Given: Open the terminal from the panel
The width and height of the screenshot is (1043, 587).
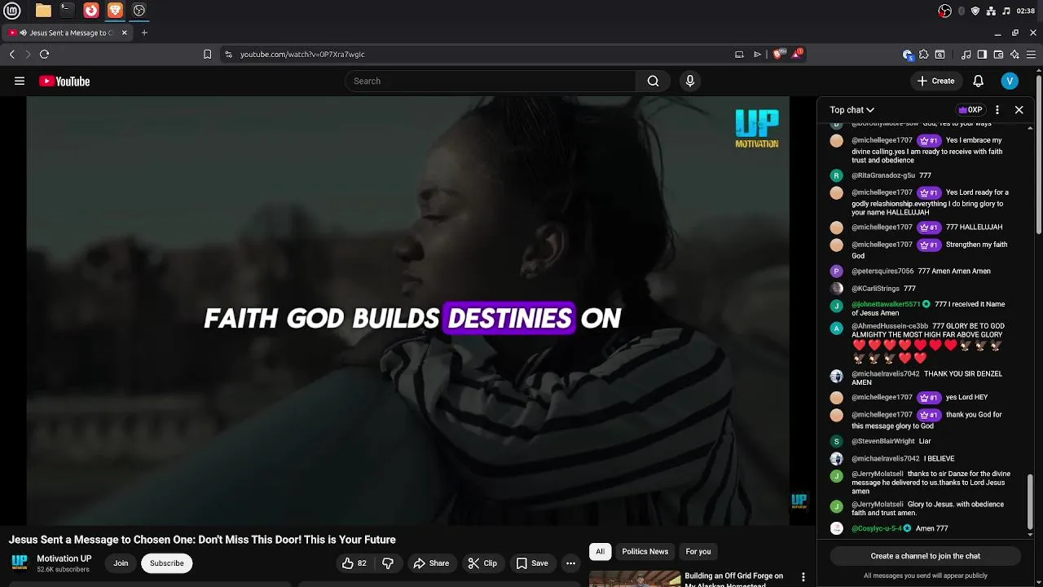Looking at the screenshot, I should pyautogui.click(x=67, y=11).
